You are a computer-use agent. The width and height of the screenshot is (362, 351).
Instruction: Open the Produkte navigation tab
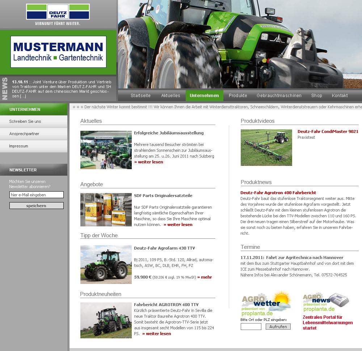click(x=238, y=96)
